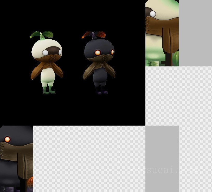Click the checkered transparent area at bottom center
This screenshot has height=192, width=212.
[x=89, y=159]
